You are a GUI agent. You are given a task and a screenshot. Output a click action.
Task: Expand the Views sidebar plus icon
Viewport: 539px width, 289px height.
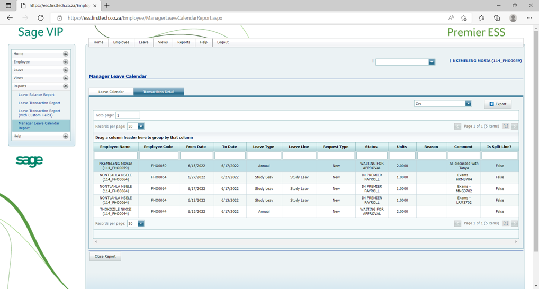pos(66,78)
